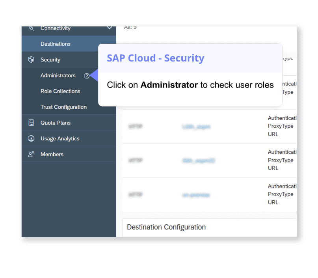The height and width of the screenshot is (278, 318).
Task: Click the help question mark beside Administrators
Action: coord(87,76)
